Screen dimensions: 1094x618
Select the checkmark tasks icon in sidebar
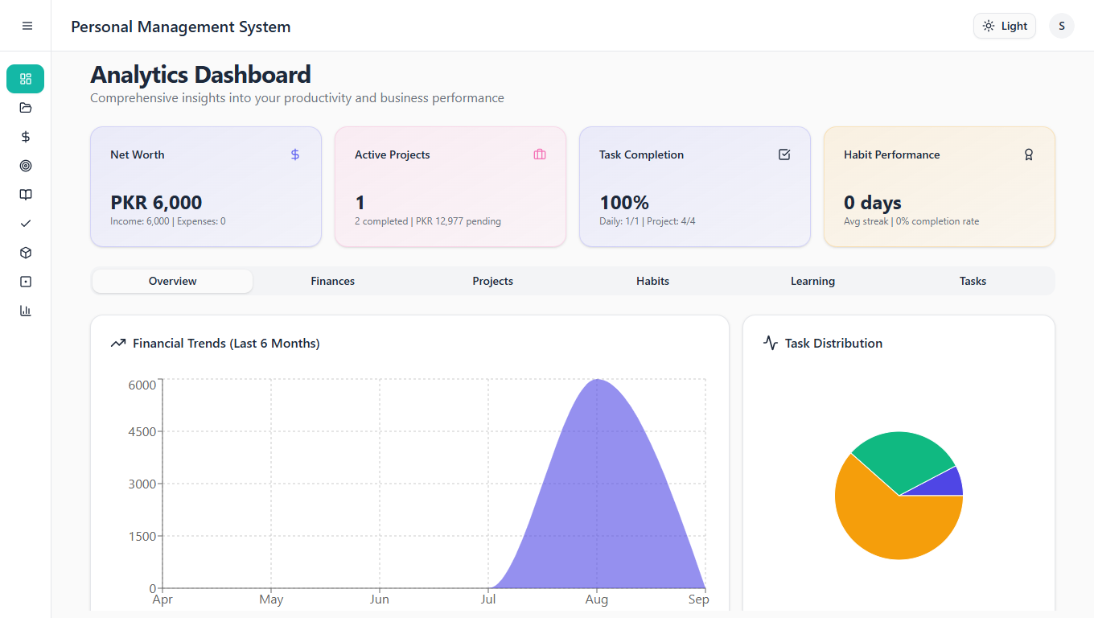(x=26, y=224)
